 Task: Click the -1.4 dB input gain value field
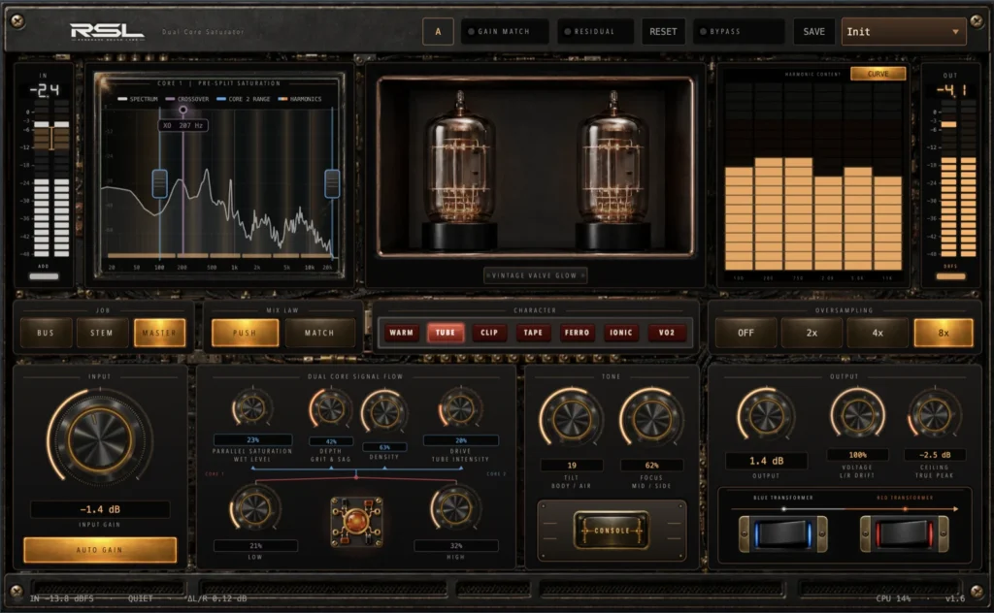pyautogui.click(x=100, y=509)
